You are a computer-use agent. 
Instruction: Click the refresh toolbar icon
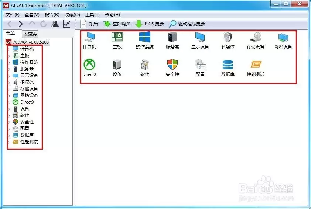point(44,24)
